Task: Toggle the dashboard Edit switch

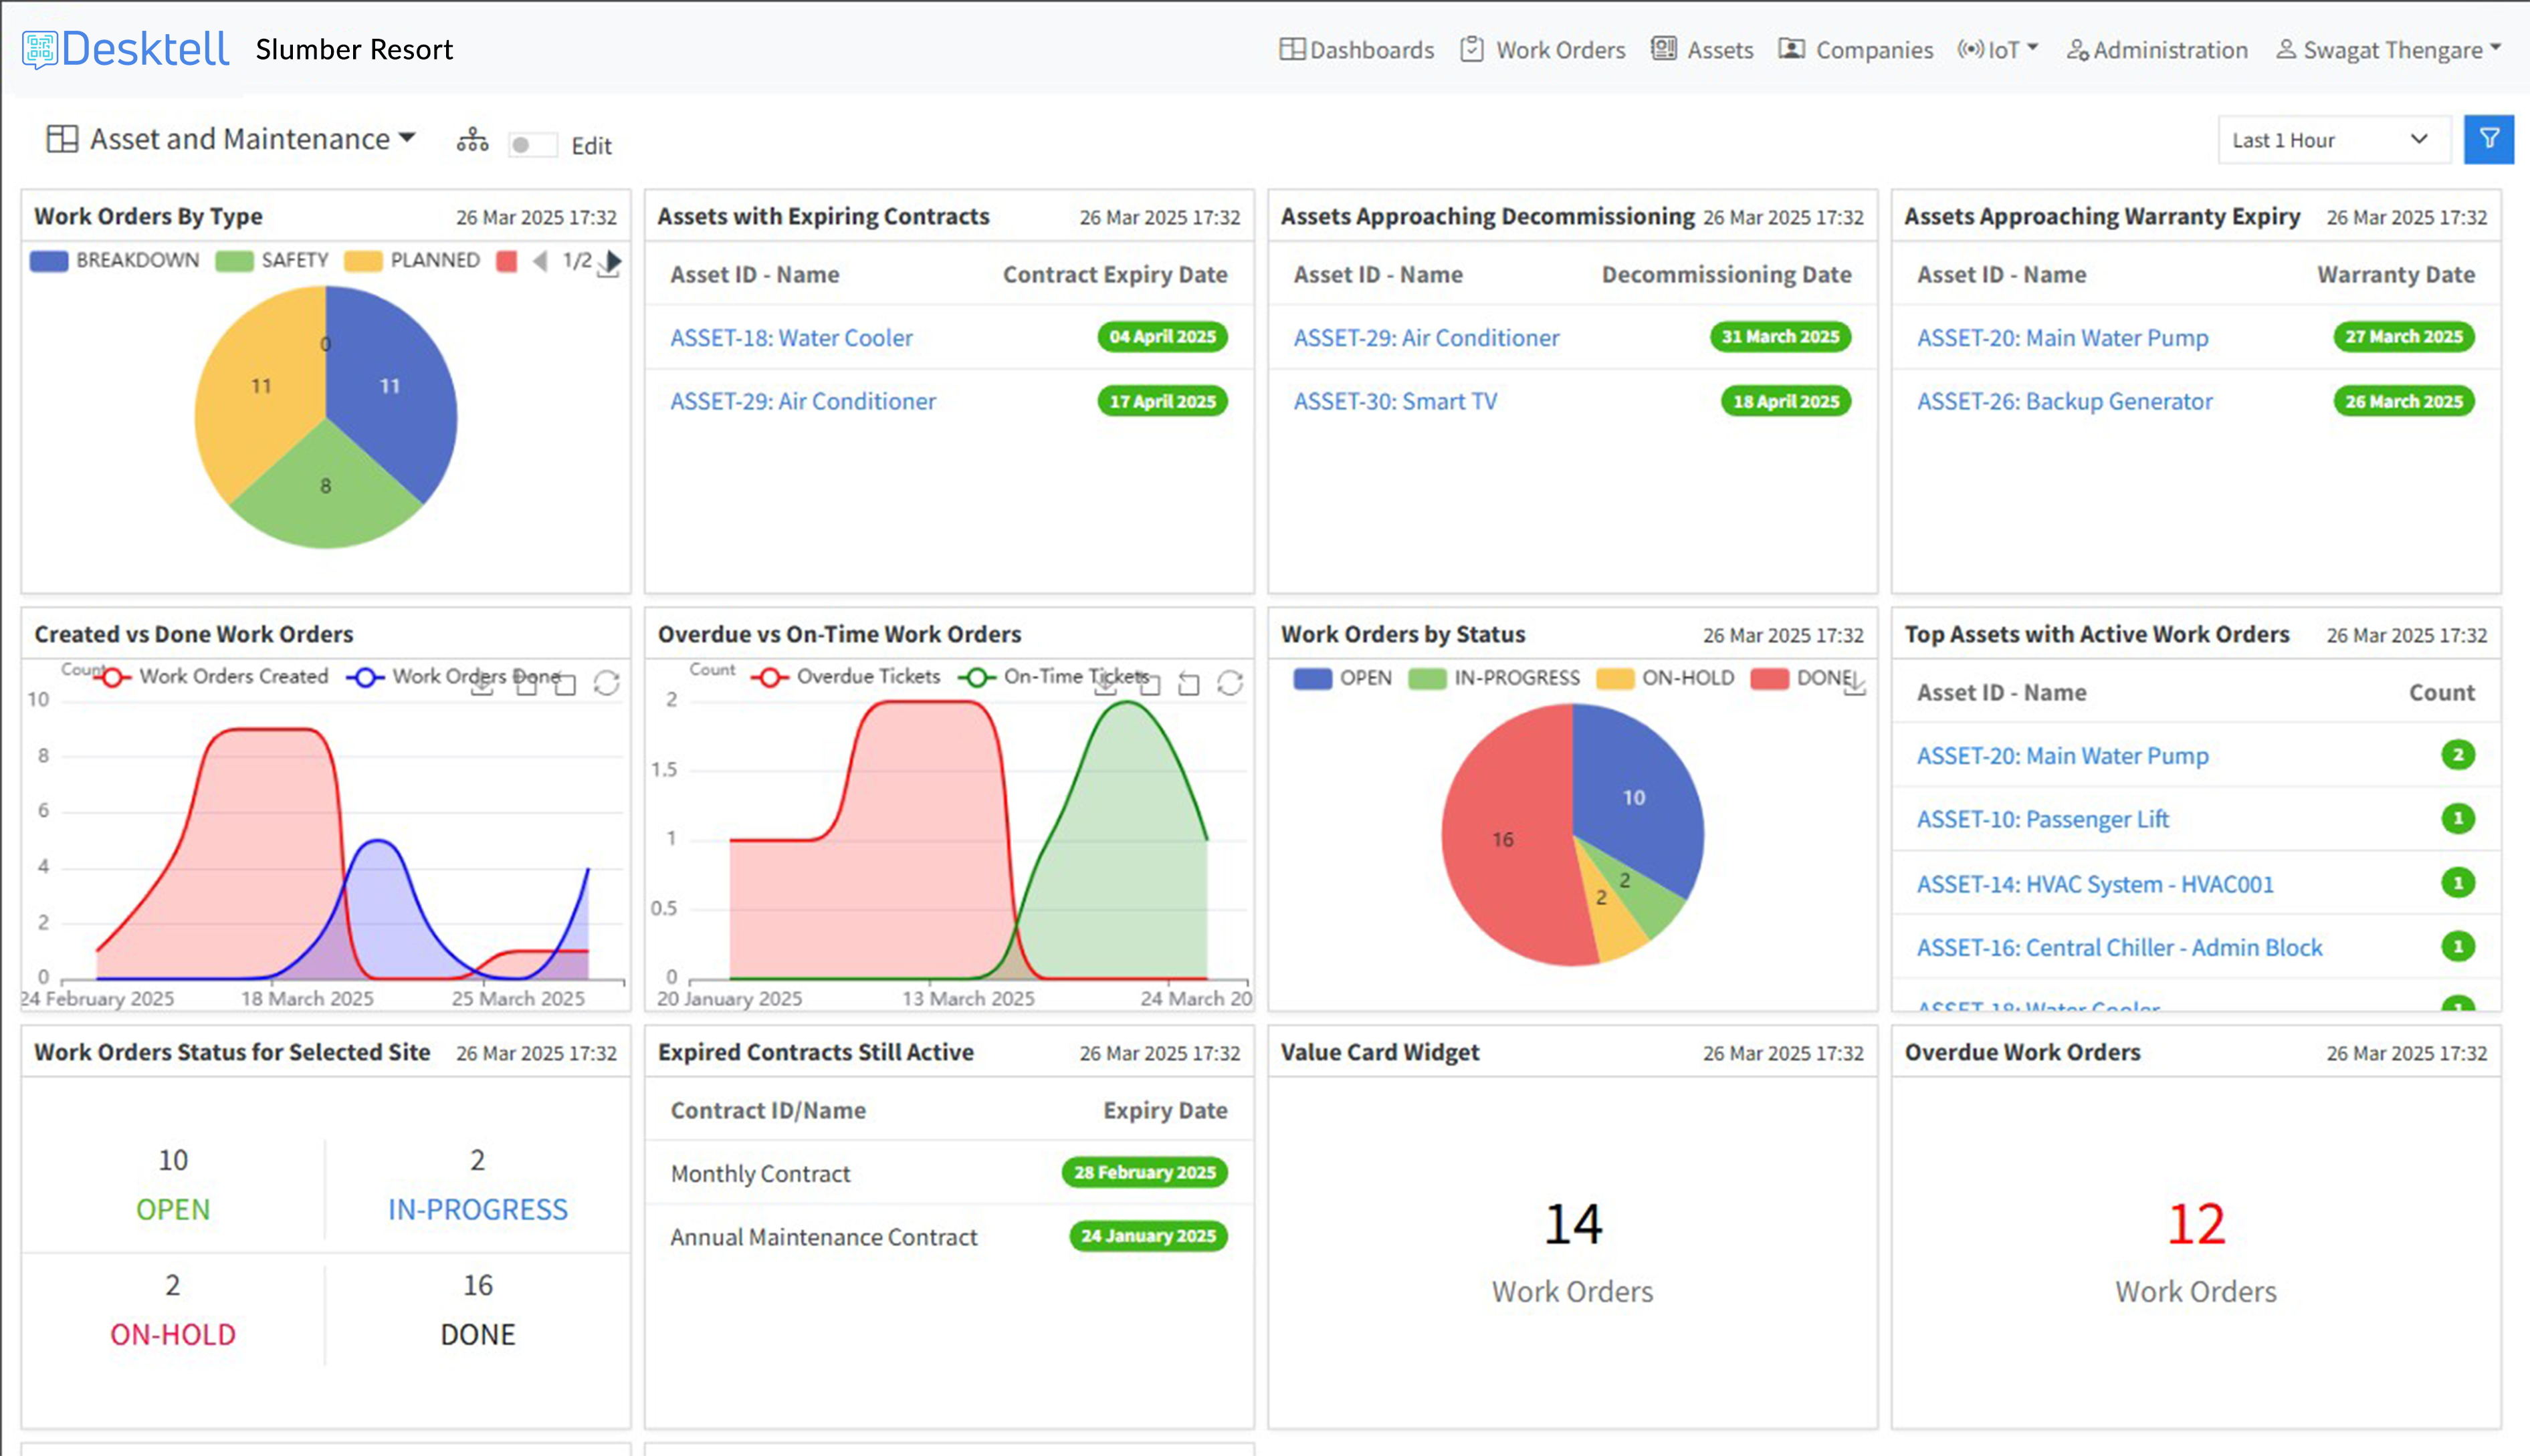Action: (531, 145)
